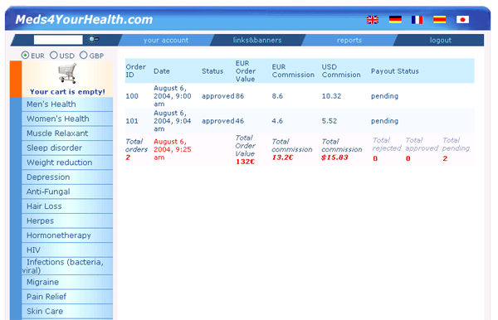Select the EUR currency option

coord(25,56)
